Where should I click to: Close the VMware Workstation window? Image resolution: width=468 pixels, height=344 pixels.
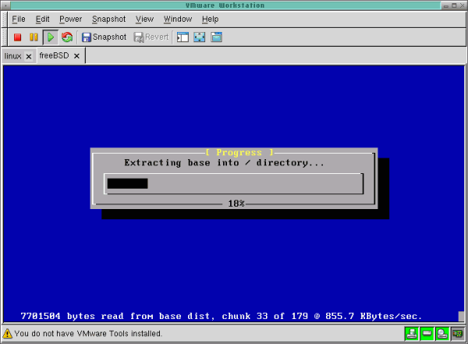click(x=462, y=5)
